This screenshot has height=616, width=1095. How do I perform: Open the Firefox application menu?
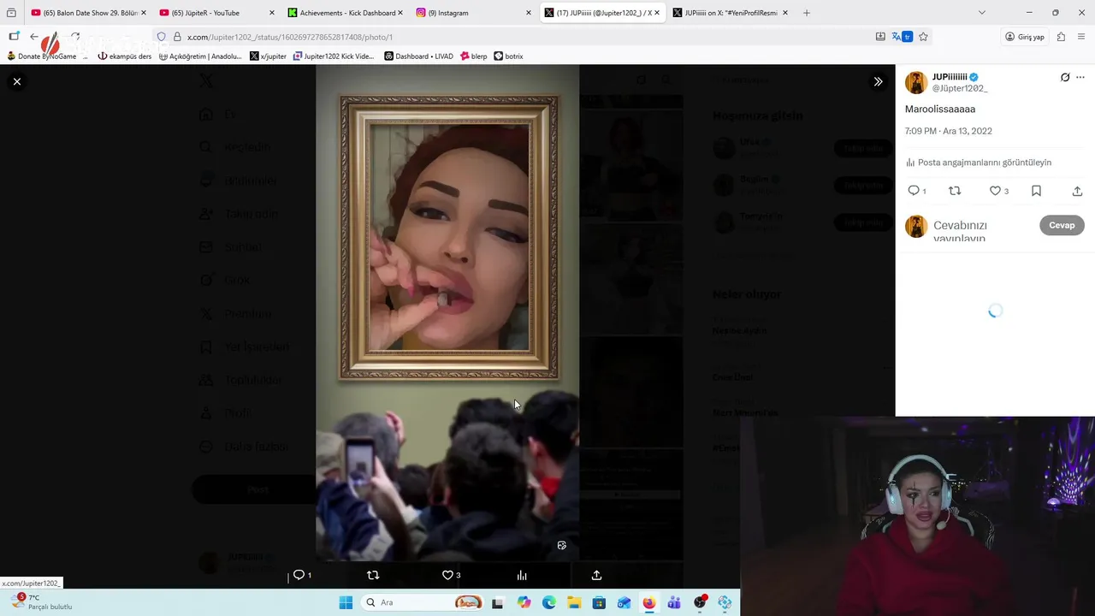coord(1082,37)
